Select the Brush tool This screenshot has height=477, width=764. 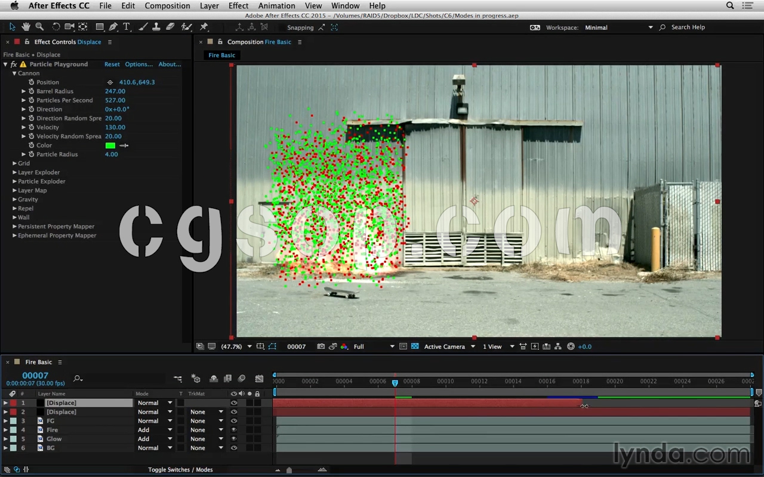tap(143, 27)
